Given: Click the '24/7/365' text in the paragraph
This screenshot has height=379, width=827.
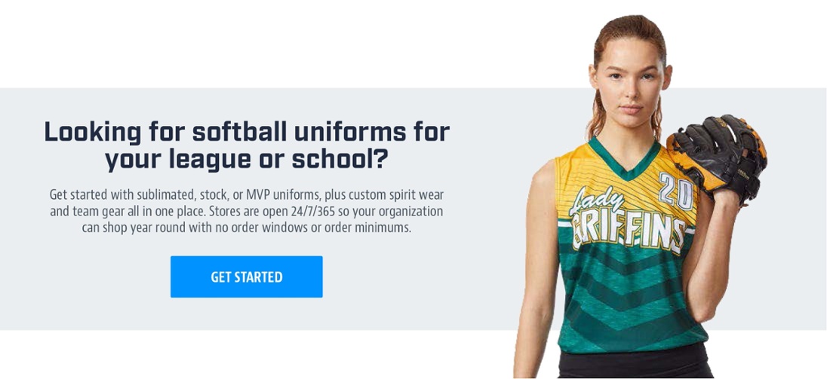Looking at the screenshot, I should tap(299, 212).
